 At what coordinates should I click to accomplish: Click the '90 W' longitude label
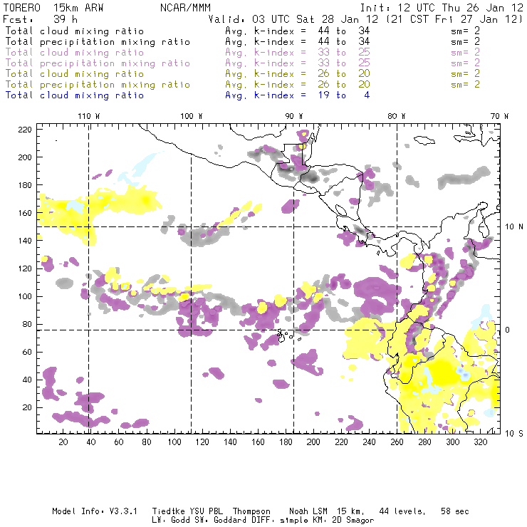pos(294,116)
